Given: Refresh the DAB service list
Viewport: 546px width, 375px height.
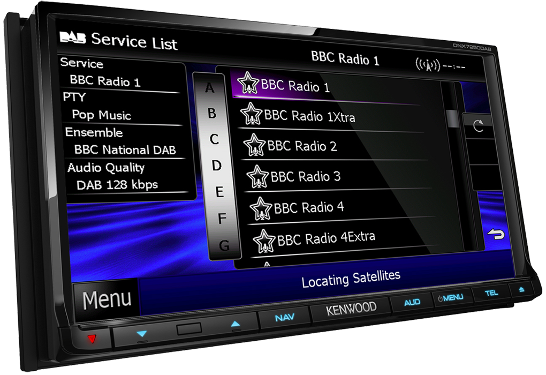Looking at the screenshot, I should tap(479, 126).
